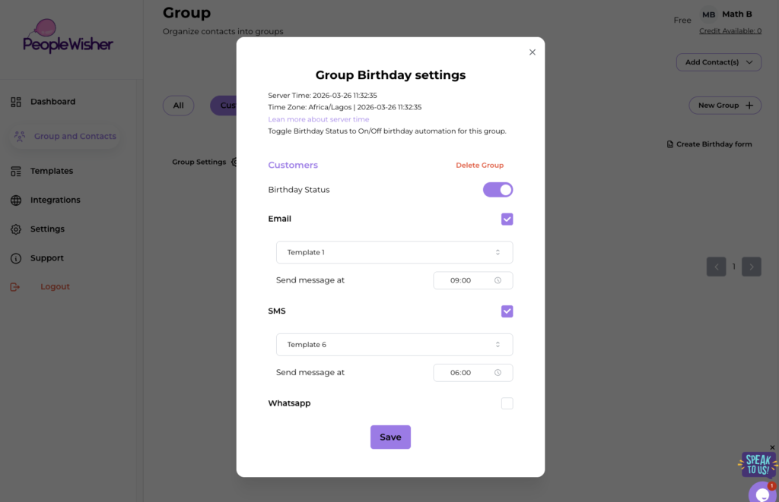Image resolution: width=779 pixels, height=502 pixels.
Task: Click the Templates sidebar icon
Action: pyautogui.click(x=16, y=172)
